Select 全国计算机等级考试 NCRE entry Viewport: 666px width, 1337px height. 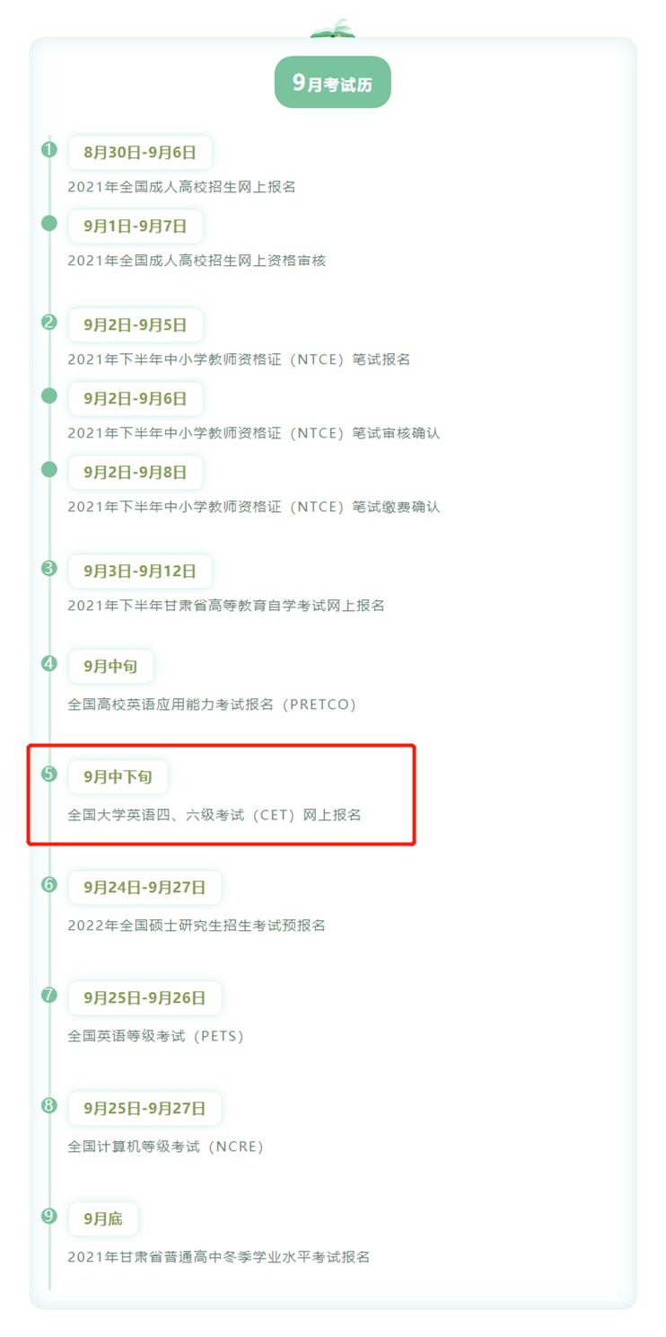166,1147
